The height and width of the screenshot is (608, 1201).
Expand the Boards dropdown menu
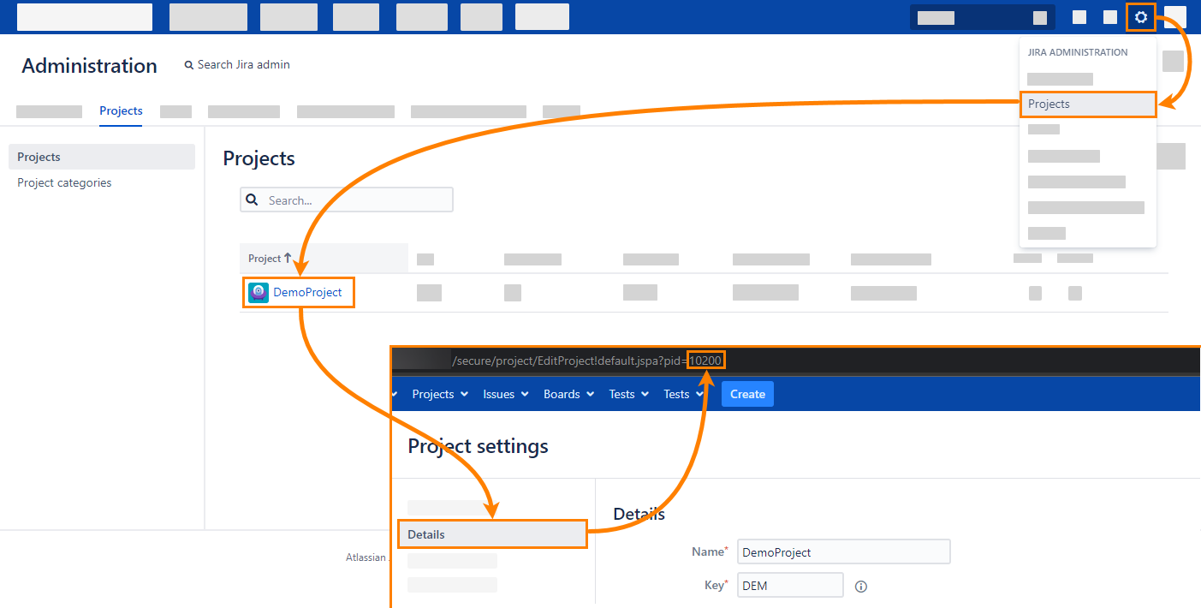568,394
